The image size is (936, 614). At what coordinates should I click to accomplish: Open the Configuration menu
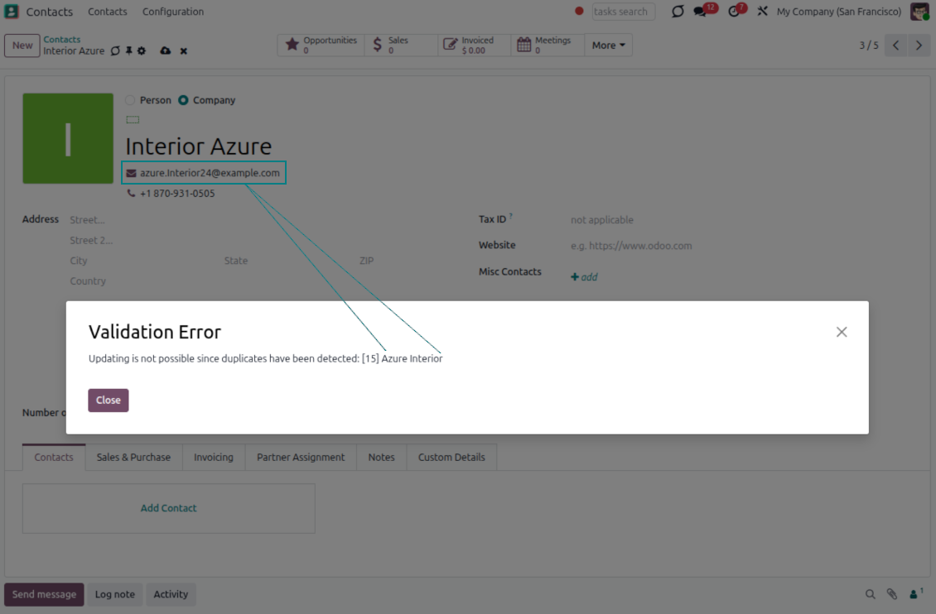pyautogui.click(x=172, y=12)
